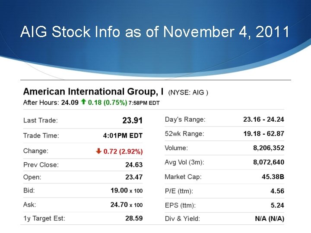
Task: Select the EPS (ttm) value 5.24
Action: pyautogui.click(x=277, y=205)
